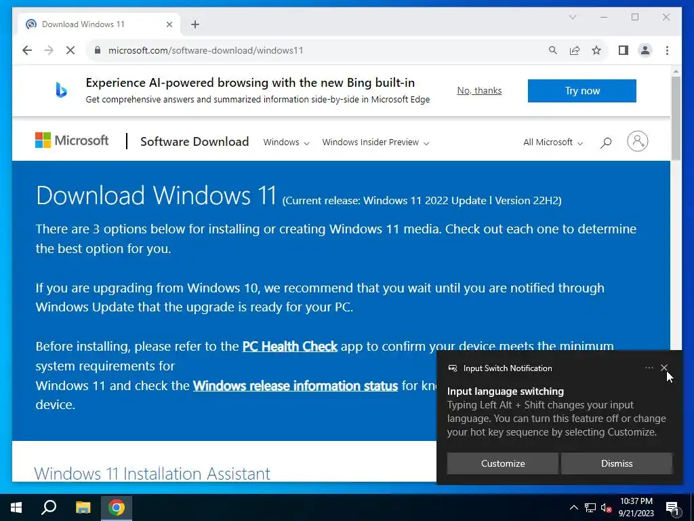Viewport: 694px width, 521px height.
Task: Expand the Windows menu
Action: (286, 142)
